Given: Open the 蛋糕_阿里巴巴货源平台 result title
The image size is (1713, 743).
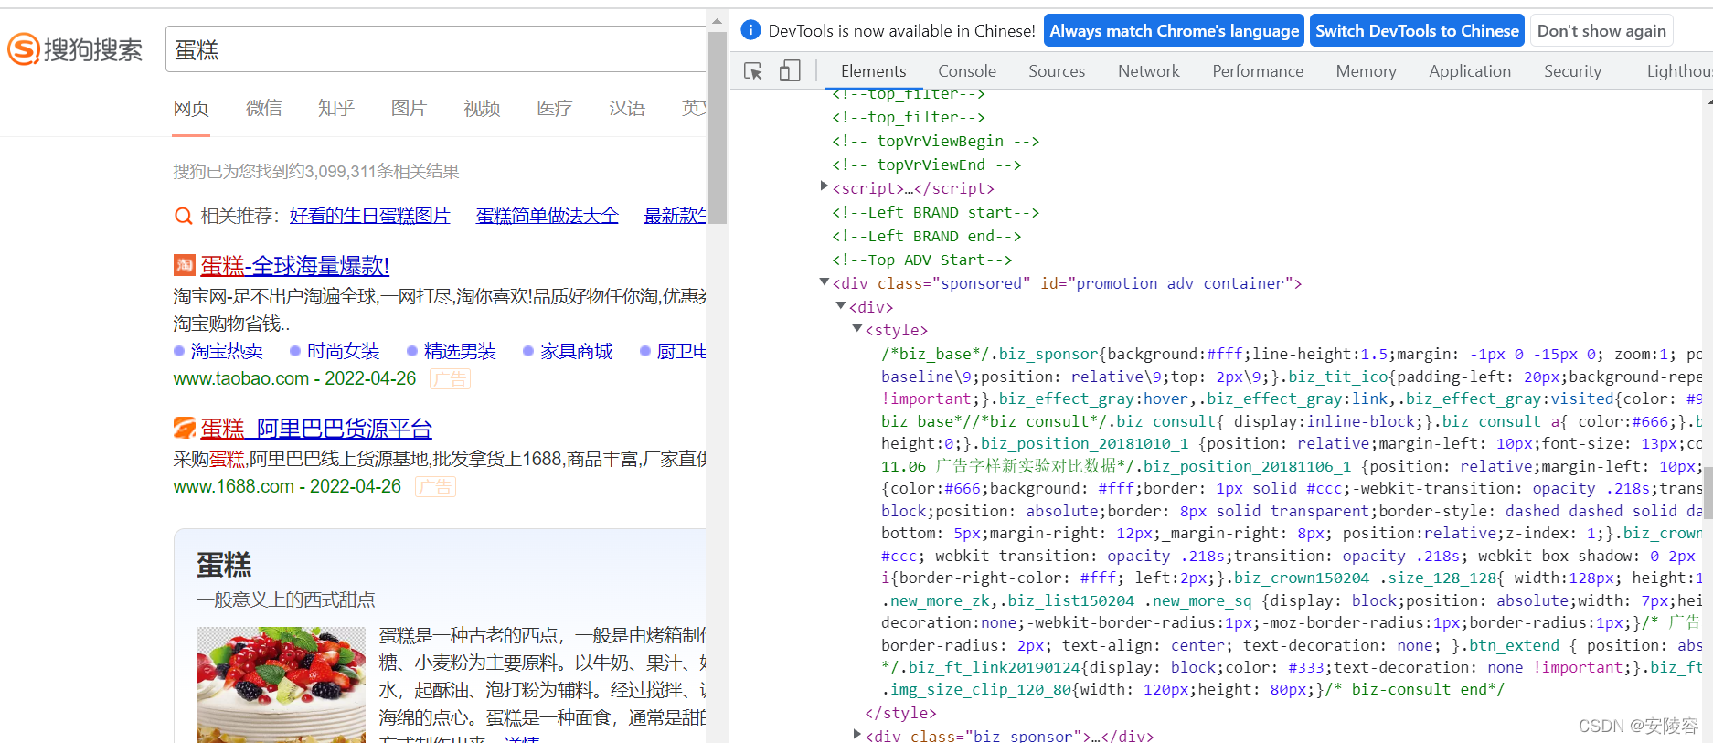Looking at the screenshot, I should click(x=316, y=429).
